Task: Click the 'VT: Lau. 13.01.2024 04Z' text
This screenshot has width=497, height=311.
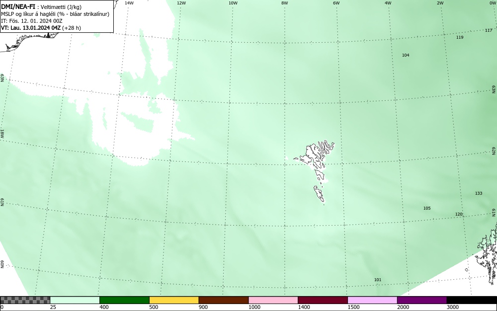Action: pyautogui.click(x=31, y=28)
